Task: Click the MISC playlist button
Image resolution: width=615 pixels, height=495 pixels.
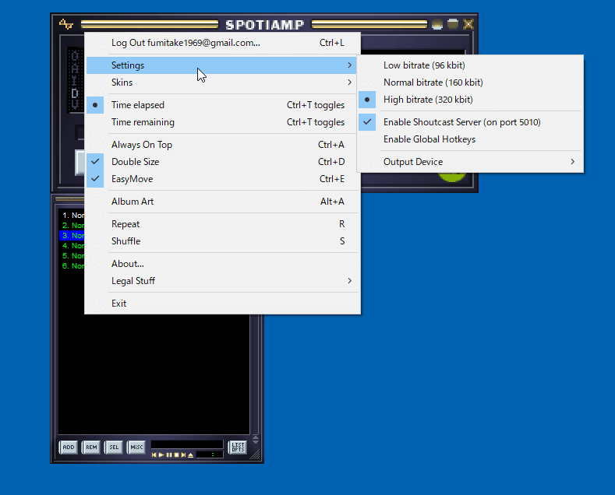Action: coord(136,448)
